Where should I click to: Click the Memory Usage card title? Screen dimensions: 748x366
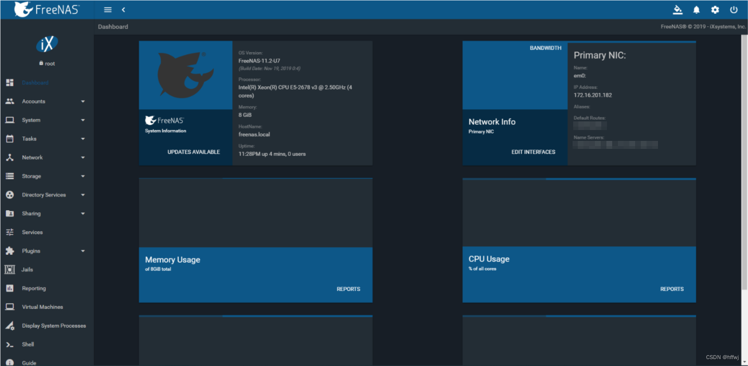(173, 260)
